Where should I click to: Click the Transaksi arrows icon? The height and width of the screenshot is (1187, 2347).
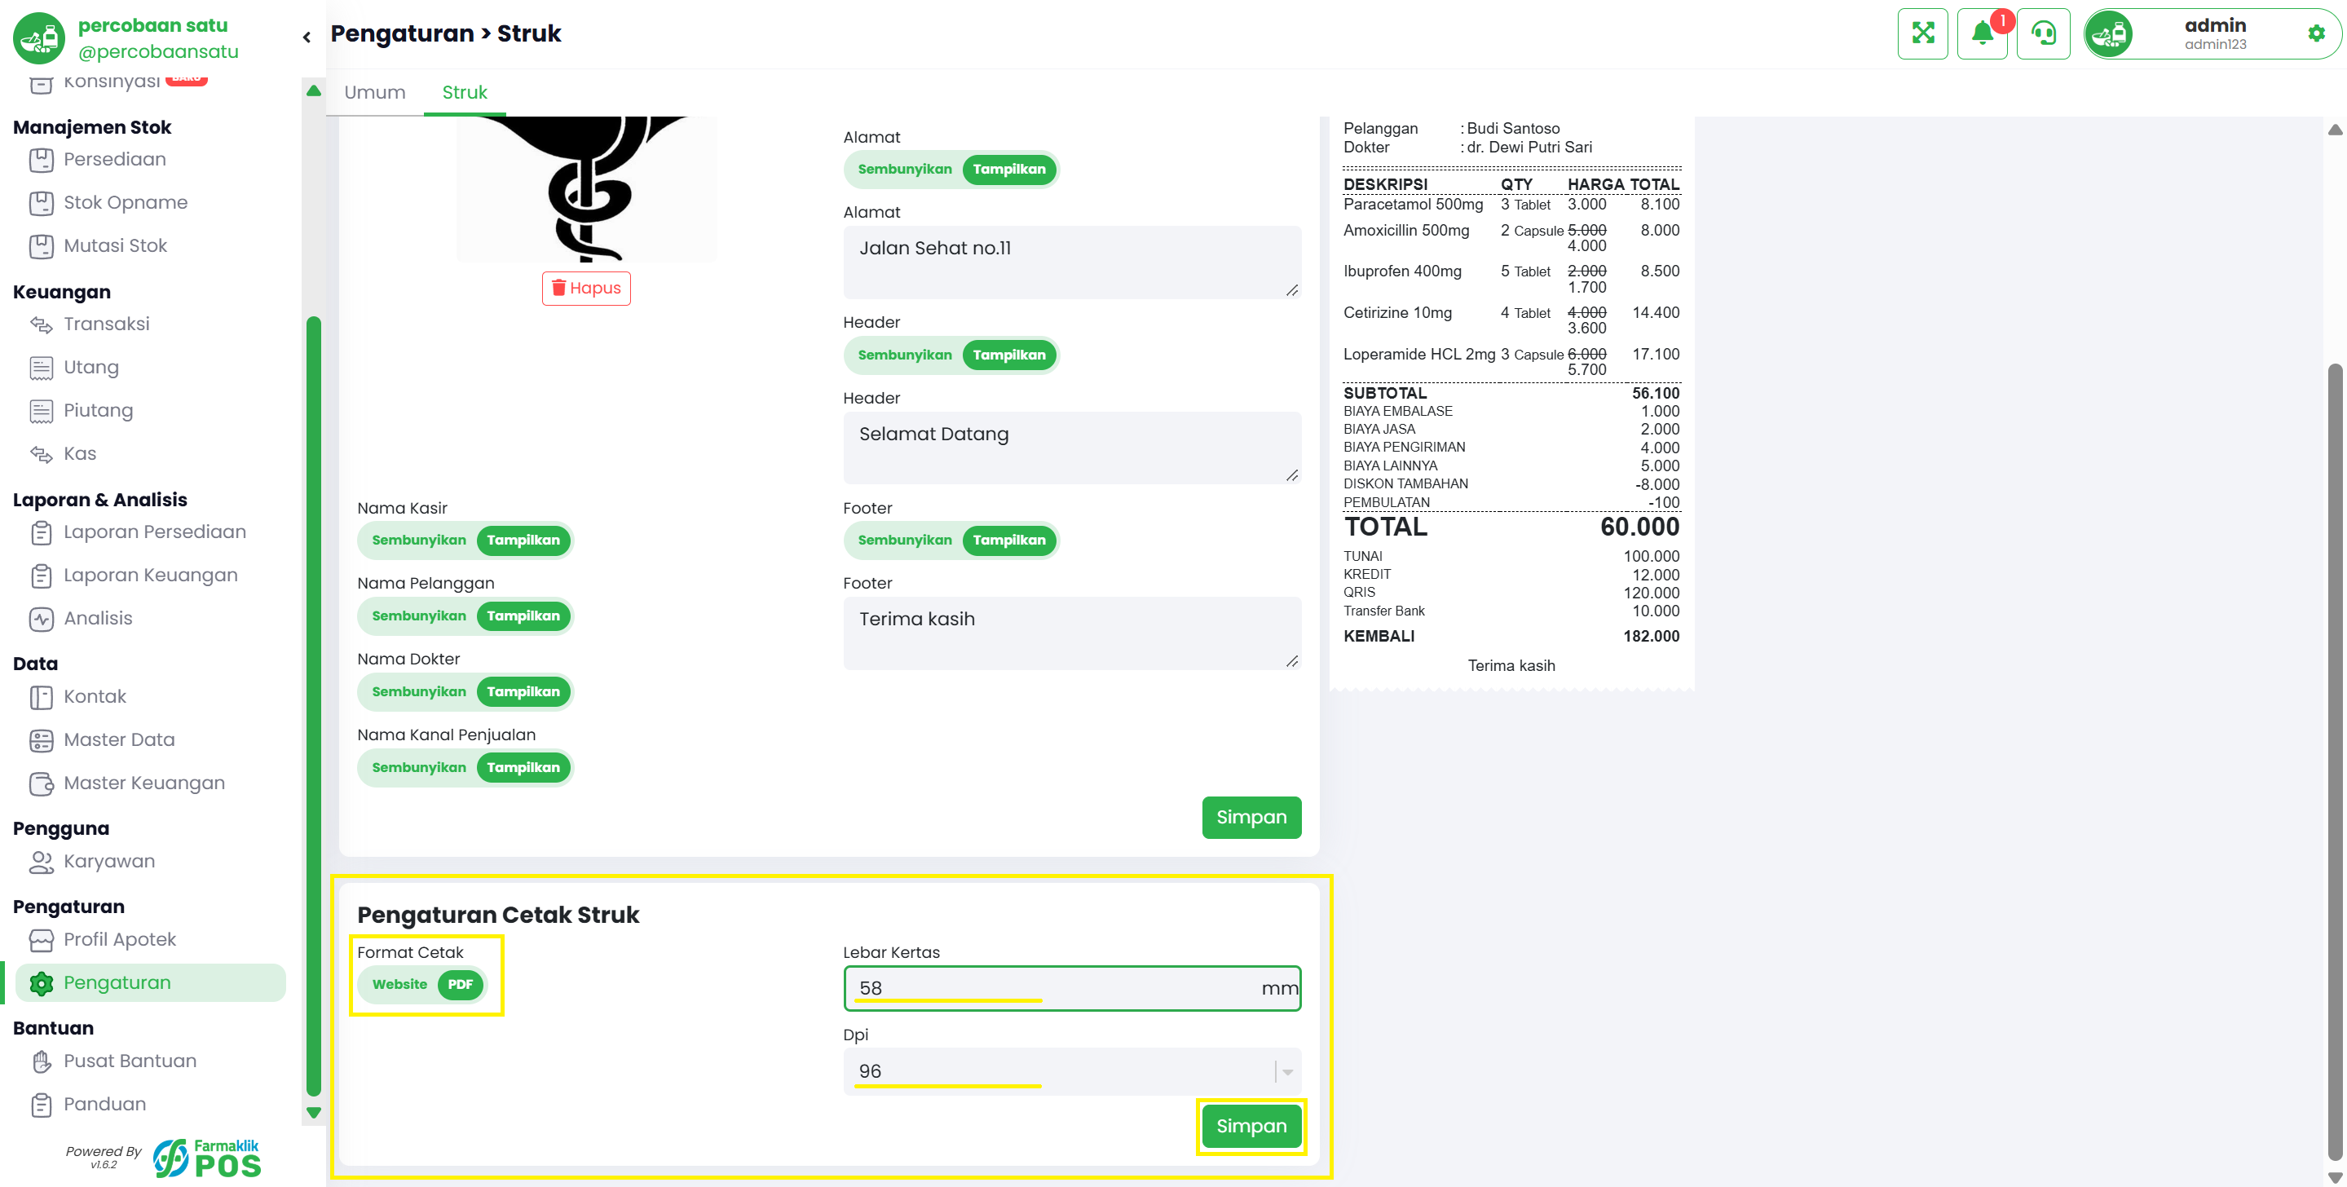tap(41, 324)
